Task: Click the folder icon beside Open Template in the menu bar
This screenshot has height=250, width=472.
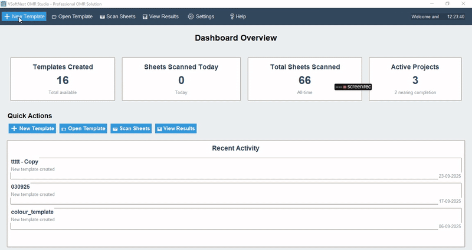Action: tap(54, 16)
